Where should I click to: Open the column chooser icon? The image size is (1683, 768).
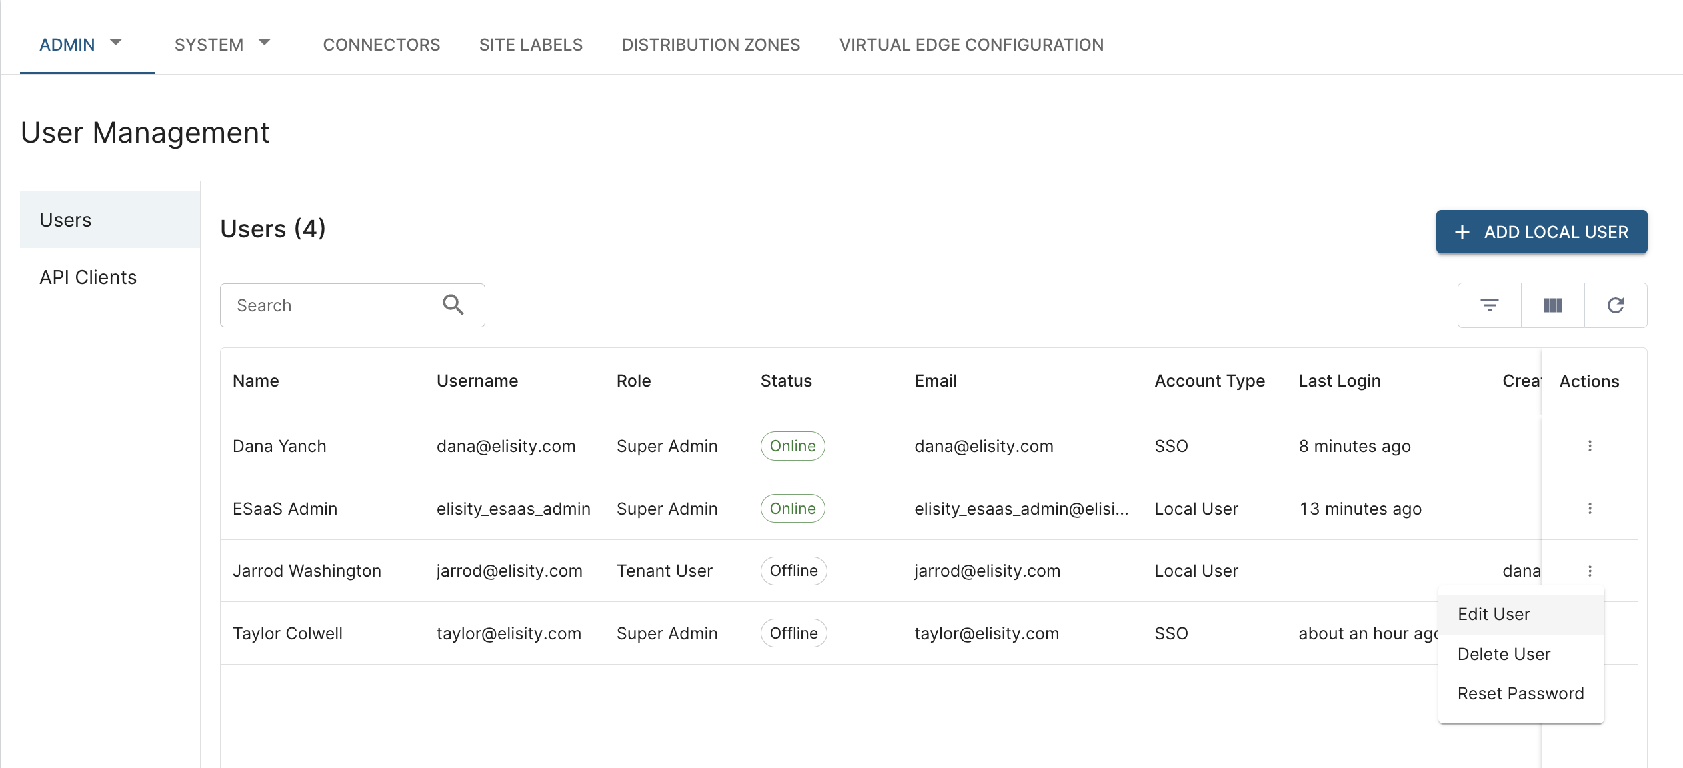(x=1552, y=305)
